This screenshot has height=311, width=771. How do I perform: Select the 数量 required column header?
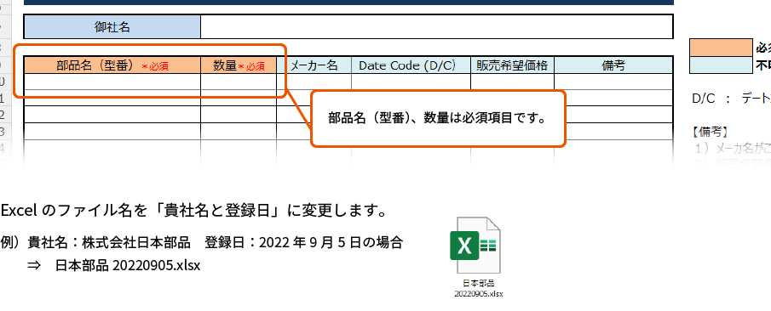tap(239, 65)
